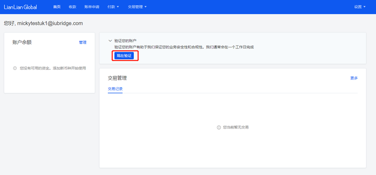Click the 现在验证 button
The image size is (376, 175).
point(124,55)
